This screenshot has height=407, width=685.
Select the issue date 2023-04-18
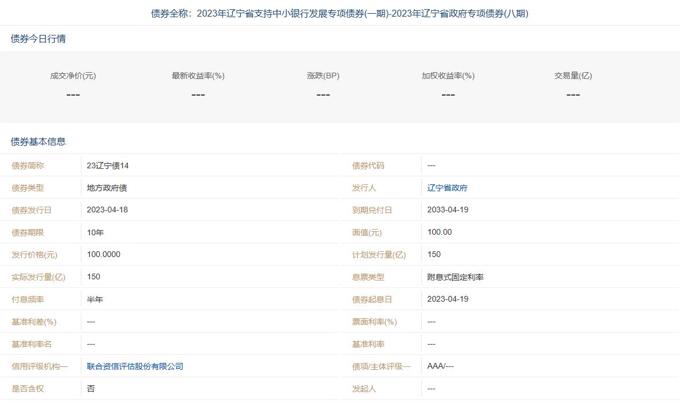click(107, 210)
